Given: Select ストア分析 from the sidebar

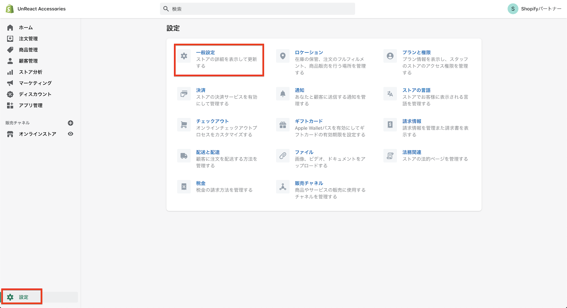Looking at the screenshot, I should (30, 72).
